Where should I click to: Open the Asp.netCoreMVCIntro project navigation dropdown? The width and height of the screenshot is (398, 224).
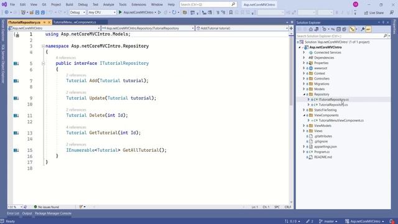tap(54, 28)
